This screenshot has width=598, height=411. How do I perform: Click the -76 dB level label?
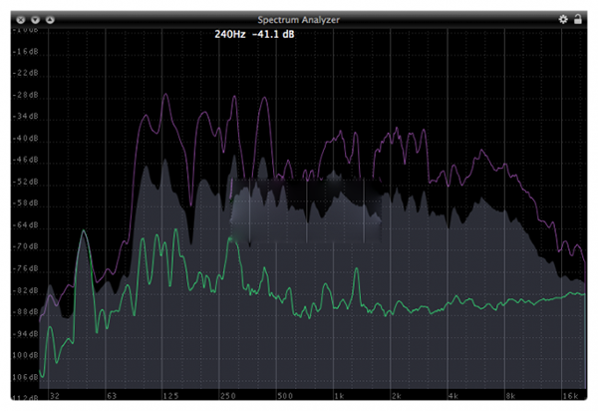(x=26, y=269)
